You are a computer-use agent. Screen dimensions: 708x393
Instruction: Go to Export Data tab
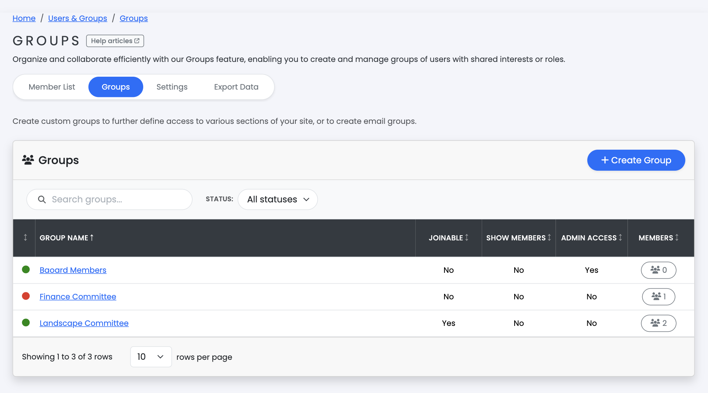[x=236, y=87]
